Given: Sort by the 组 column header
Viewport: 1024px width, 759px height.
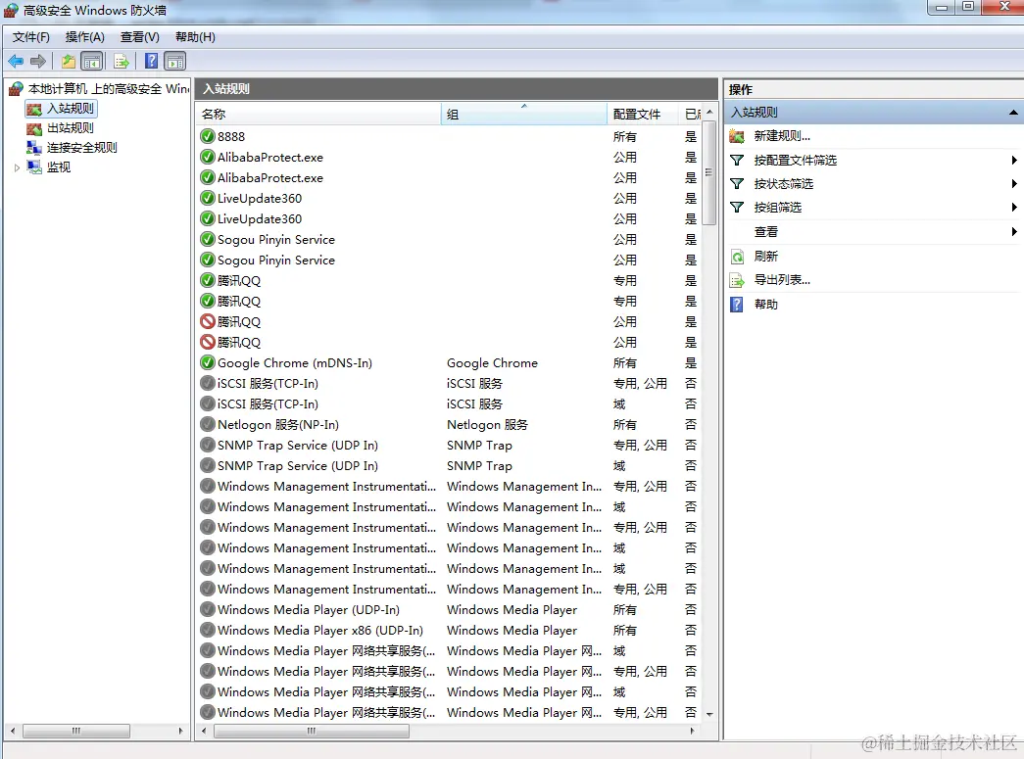Looking at the screenshot, I should (x=523, y=115).
